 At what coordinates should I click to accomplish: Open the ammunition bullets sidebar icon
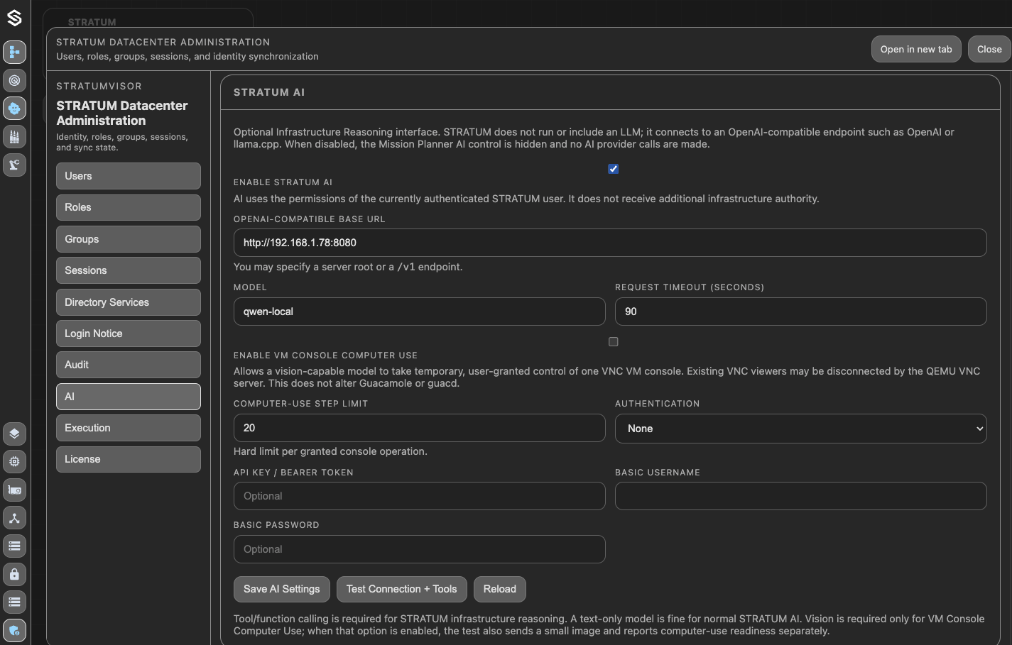14,136
